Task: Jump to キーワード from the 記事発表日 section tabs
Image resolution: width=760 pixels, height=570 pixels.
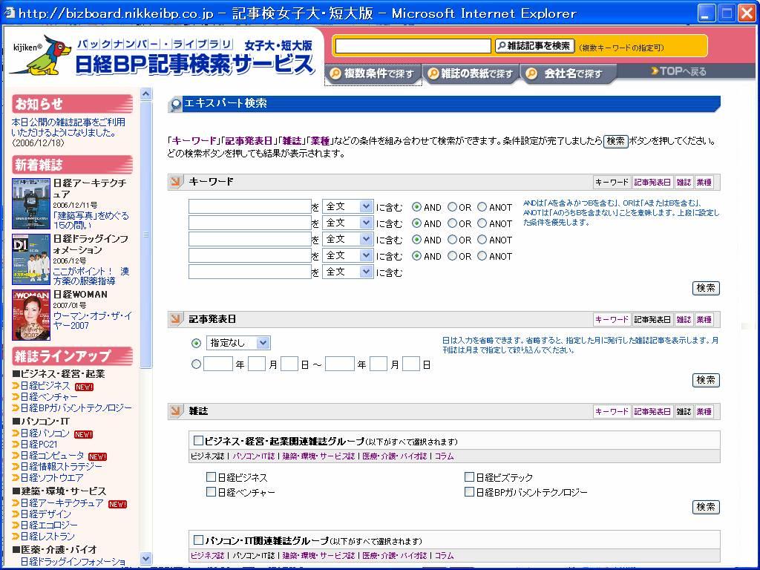Action: click(x=612, y=319)
